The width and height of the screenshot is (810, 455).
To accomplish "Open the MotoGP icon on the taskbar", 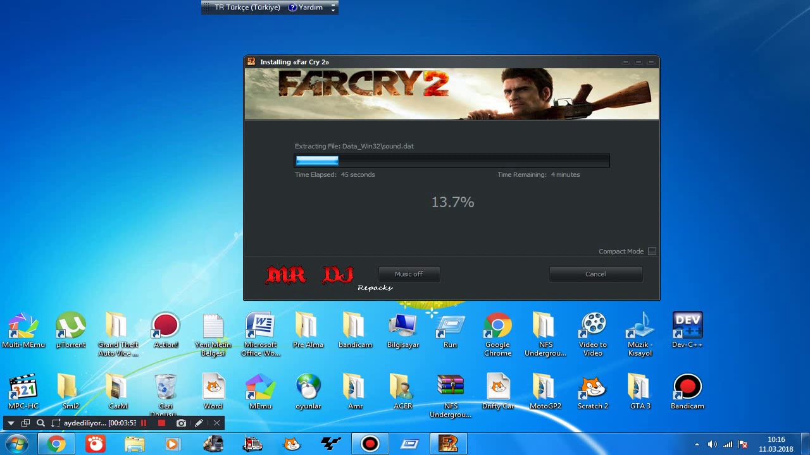I will (x=330, y=444).
